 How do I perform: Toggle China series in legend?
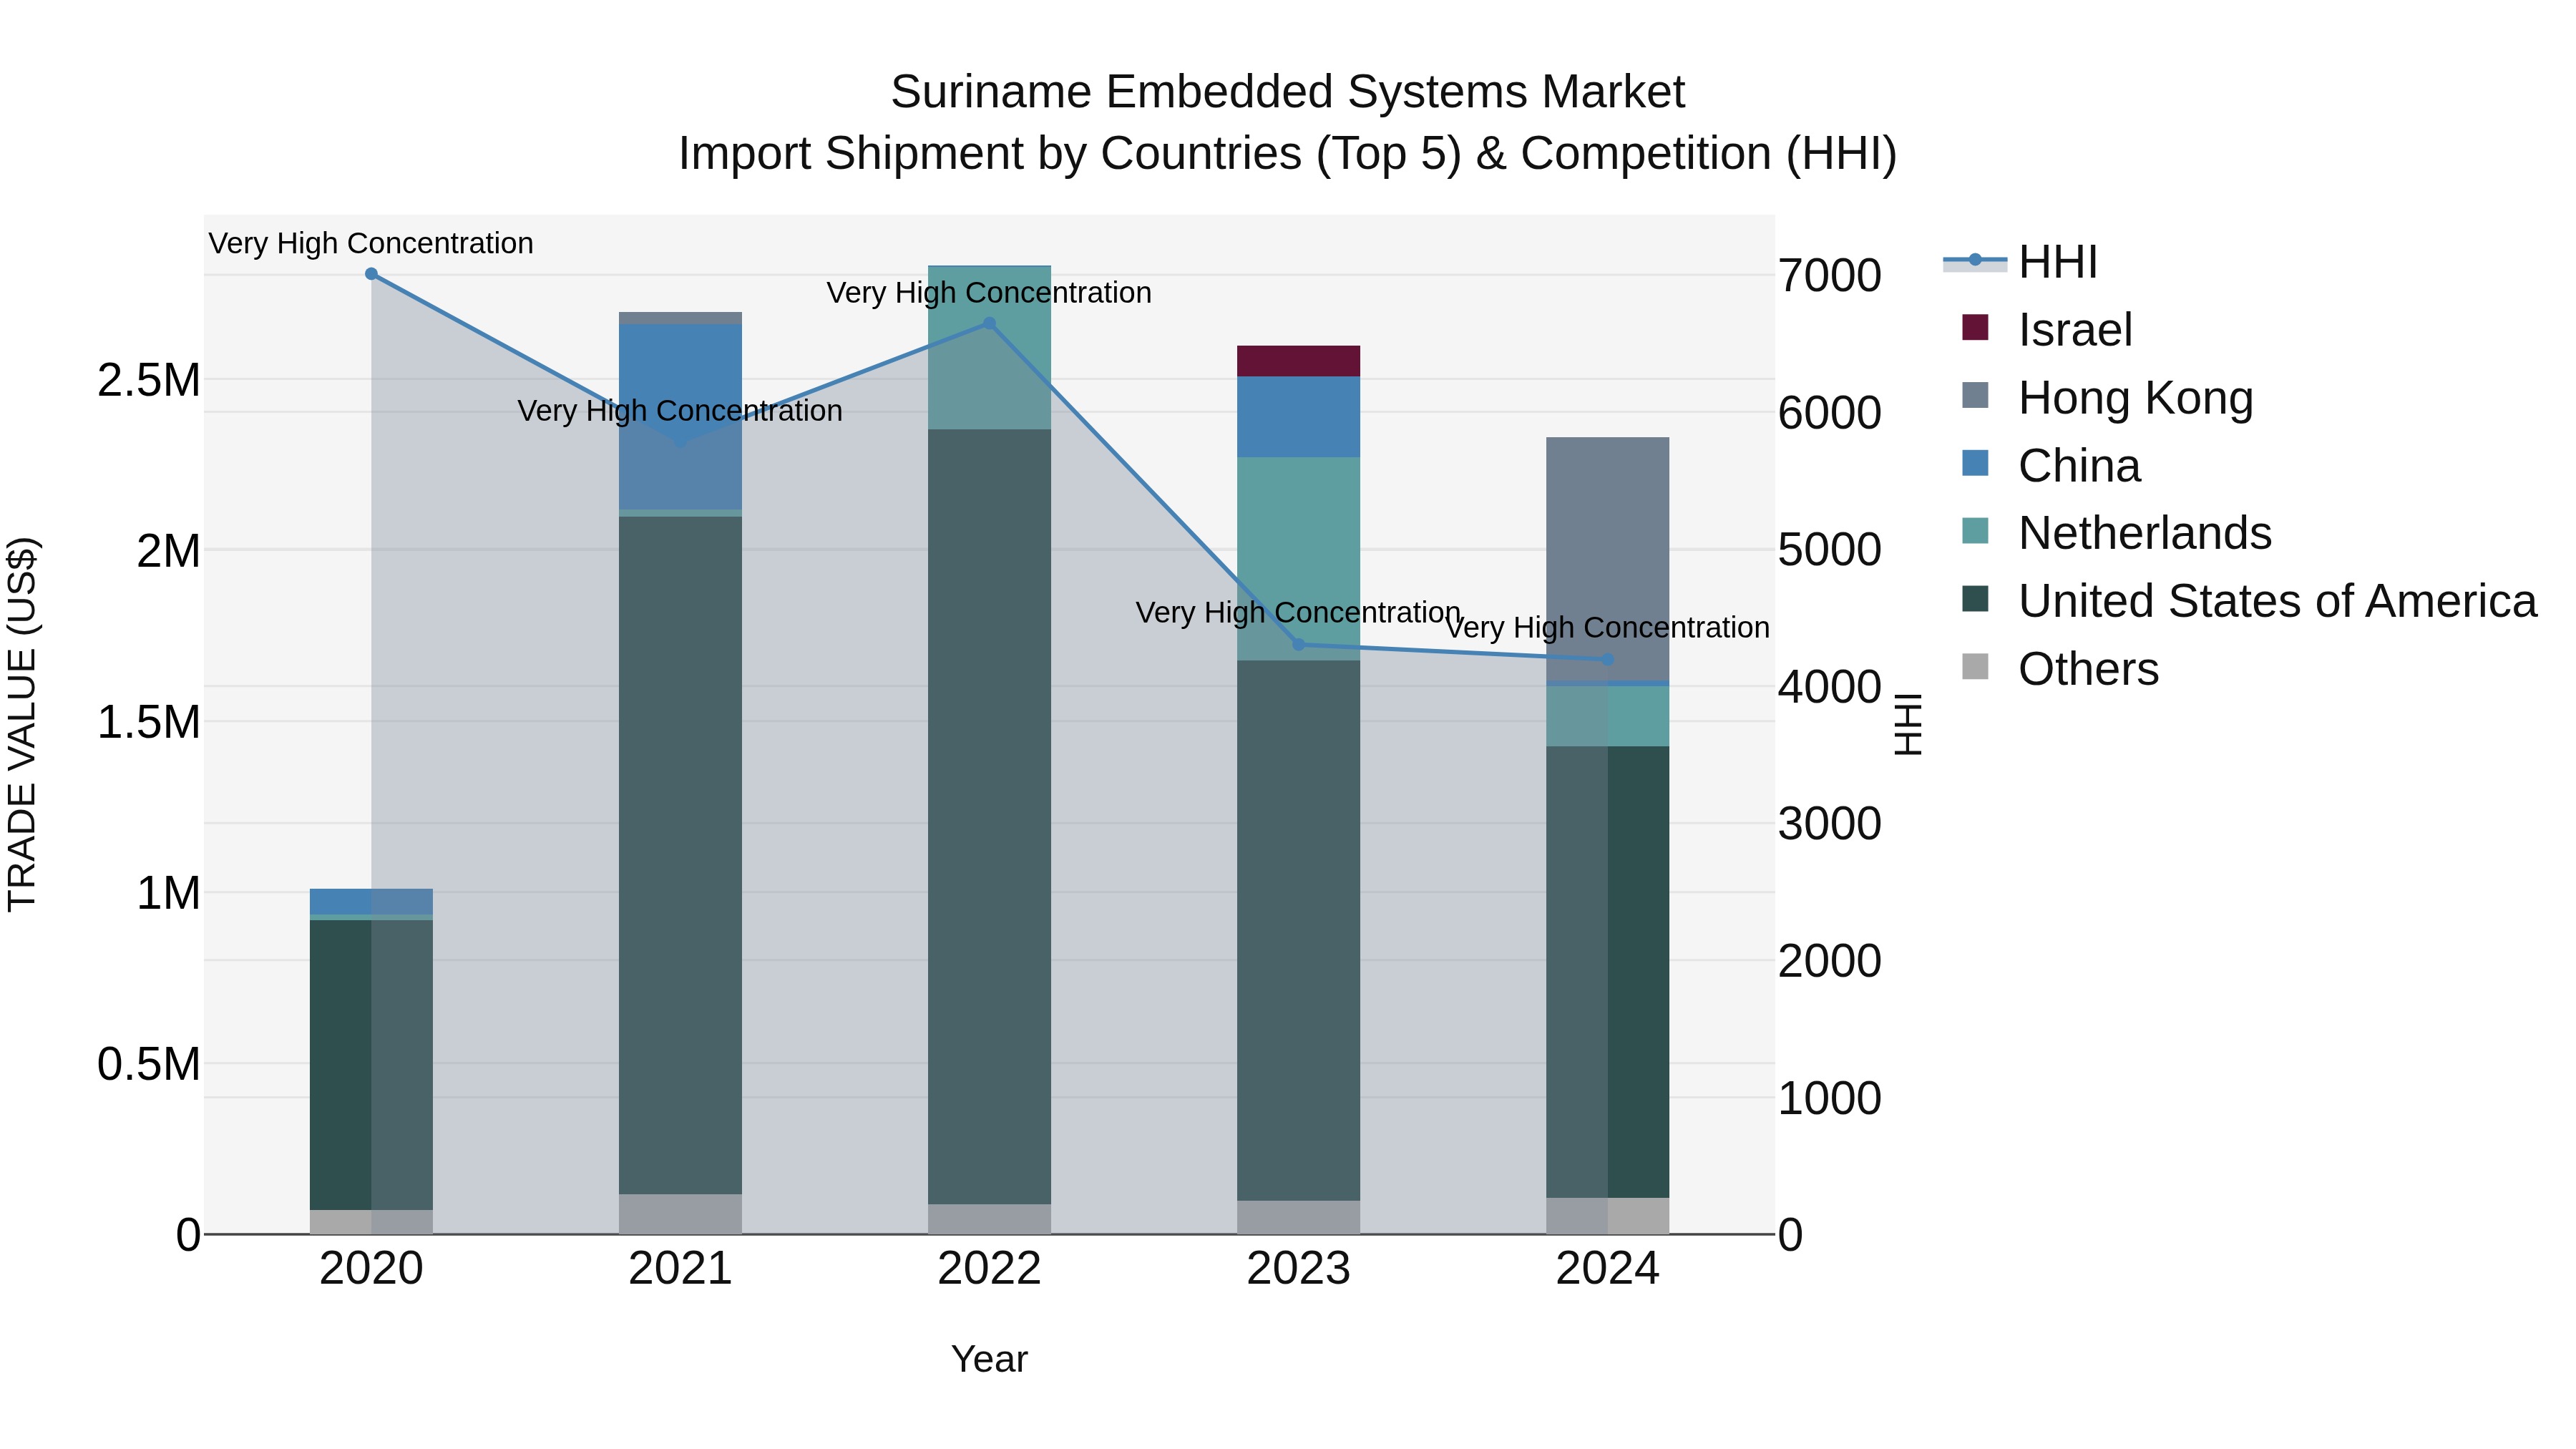click(x=2052, y=465)
